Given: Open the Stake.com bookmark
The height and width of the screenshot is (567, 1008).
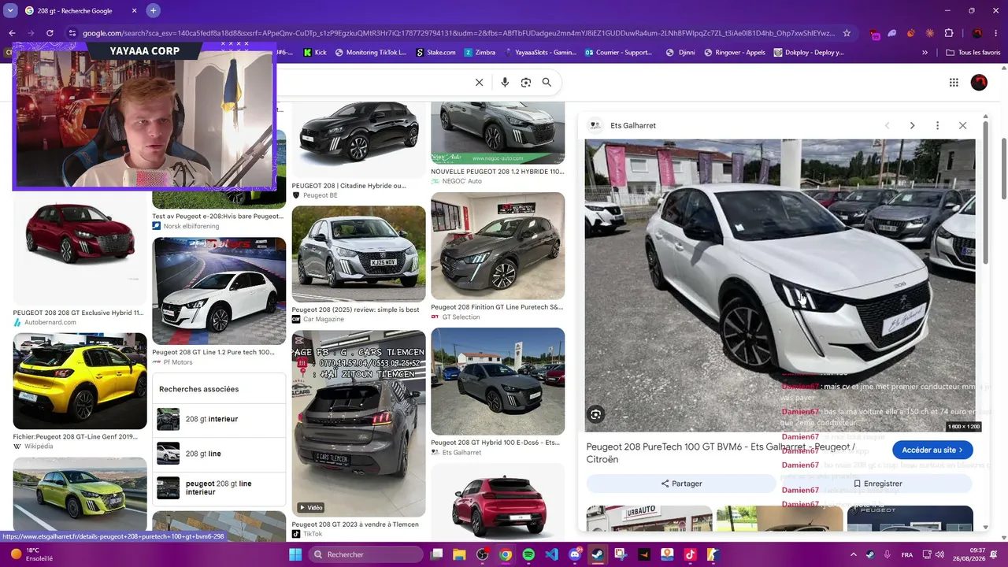Looking at the screenshot, I should coord(435,53).
